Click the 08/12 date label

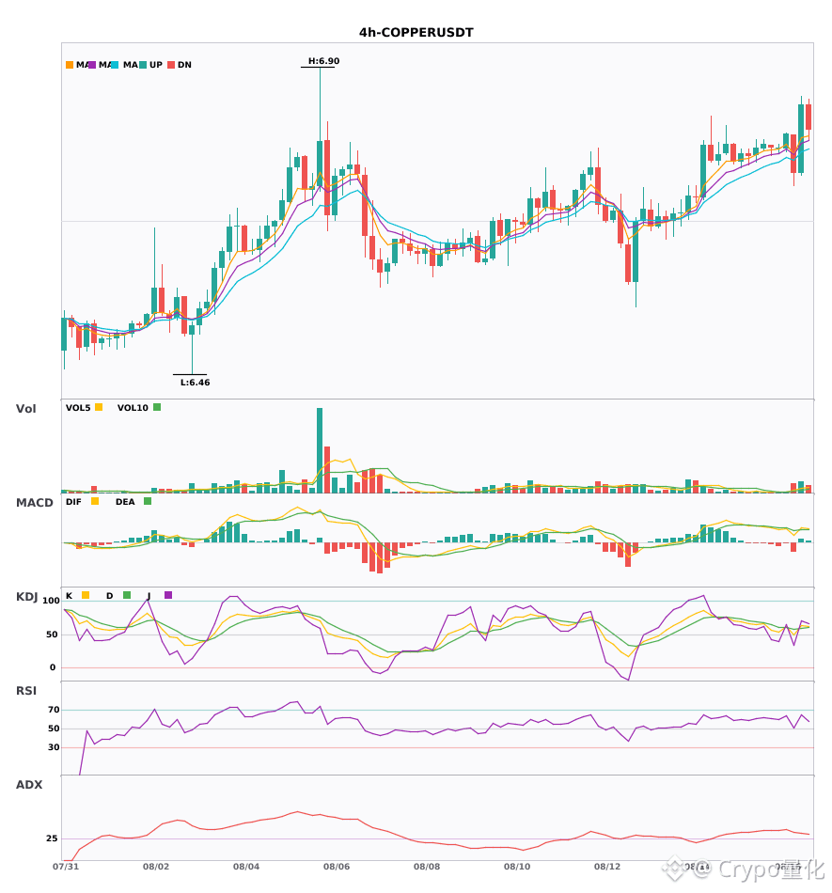607,867
